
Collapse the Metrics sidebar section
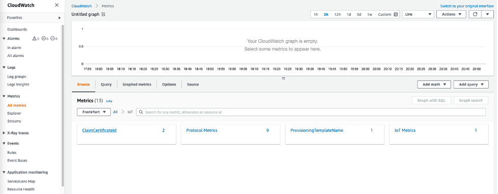(4, 96)
